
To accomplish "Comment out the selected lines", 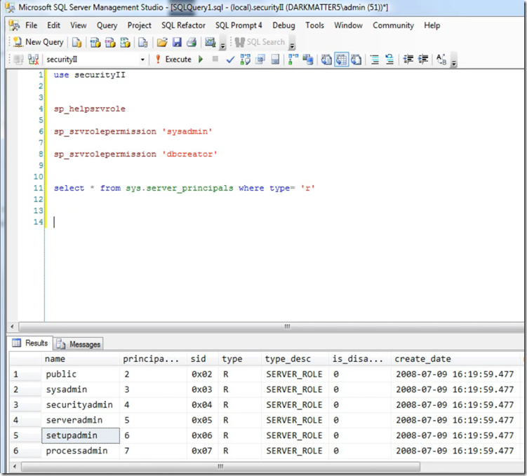I will [375, 60].
